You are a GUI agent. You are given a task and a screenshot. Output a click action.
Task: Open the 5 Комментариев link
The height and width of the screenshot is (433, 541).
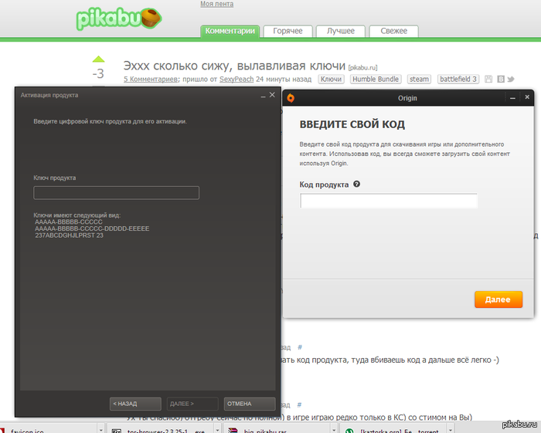[x=151, y=79]
